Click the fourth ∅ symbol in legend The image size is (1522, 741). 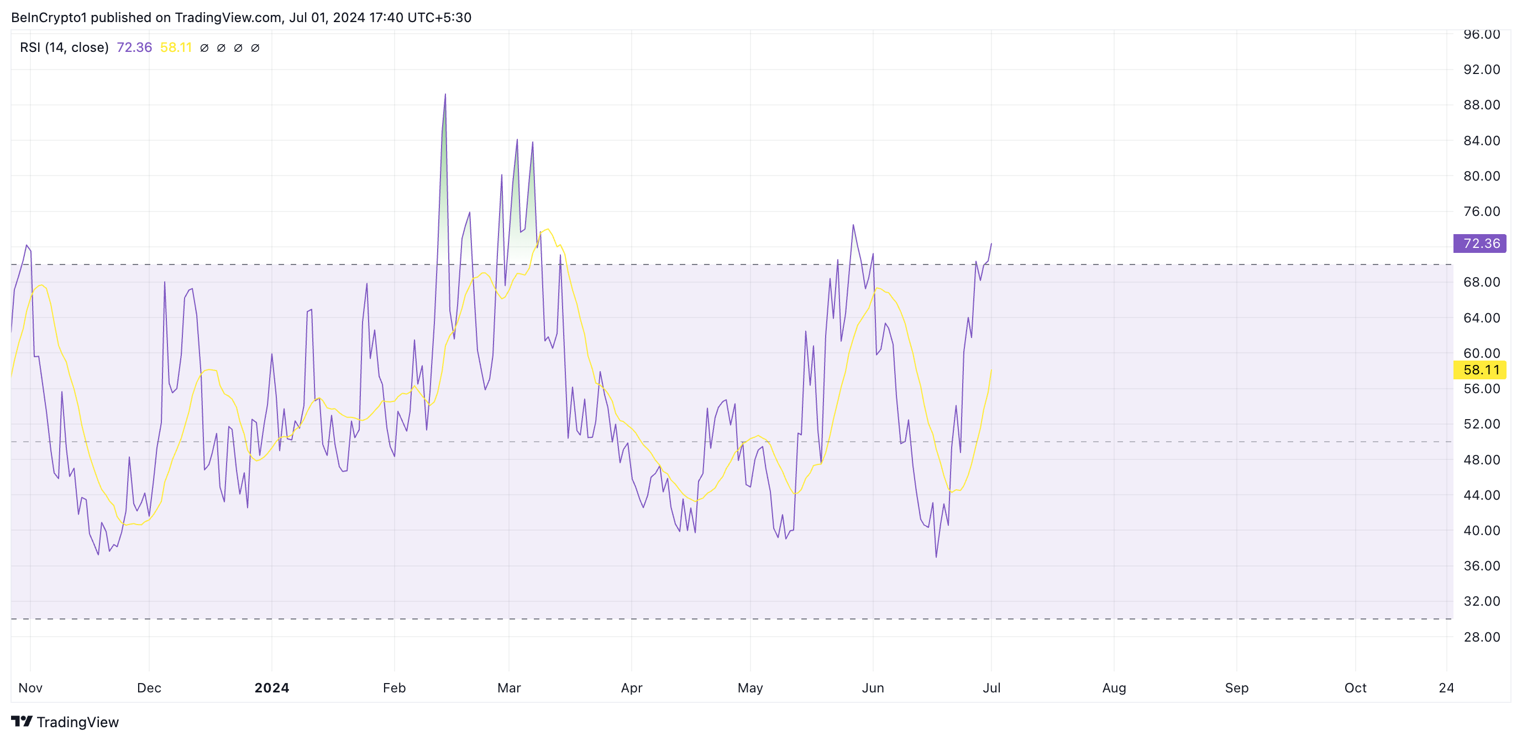point(255,48)
